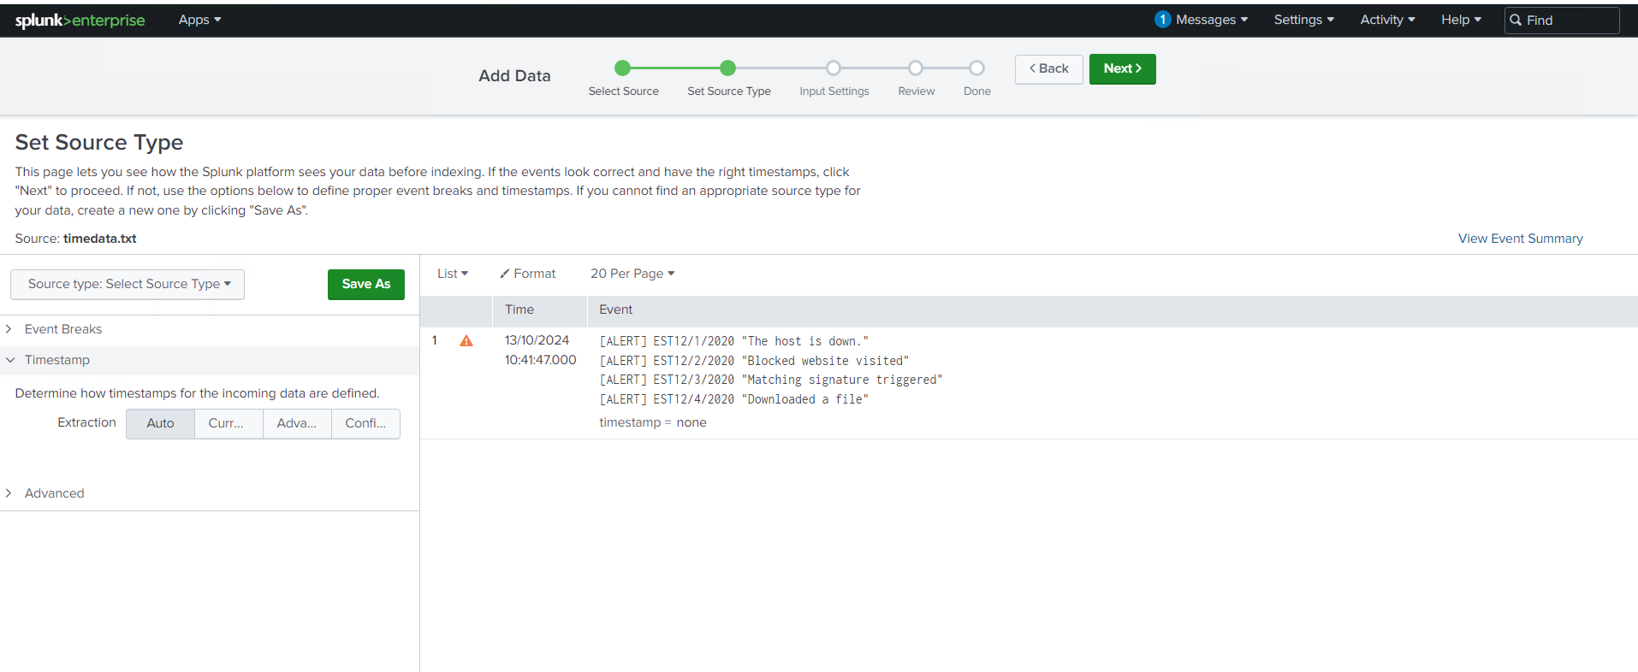Viewport: 1638px width, 672px height.
Task: Select Configuration file extraction option
Action: click(x=365, y=423)
